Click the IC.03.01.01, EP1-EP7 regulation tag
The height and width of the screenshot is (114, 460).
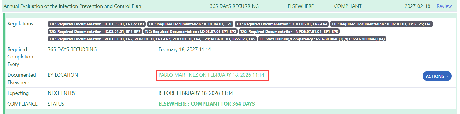pyautogui.click(x=95, y=32)
